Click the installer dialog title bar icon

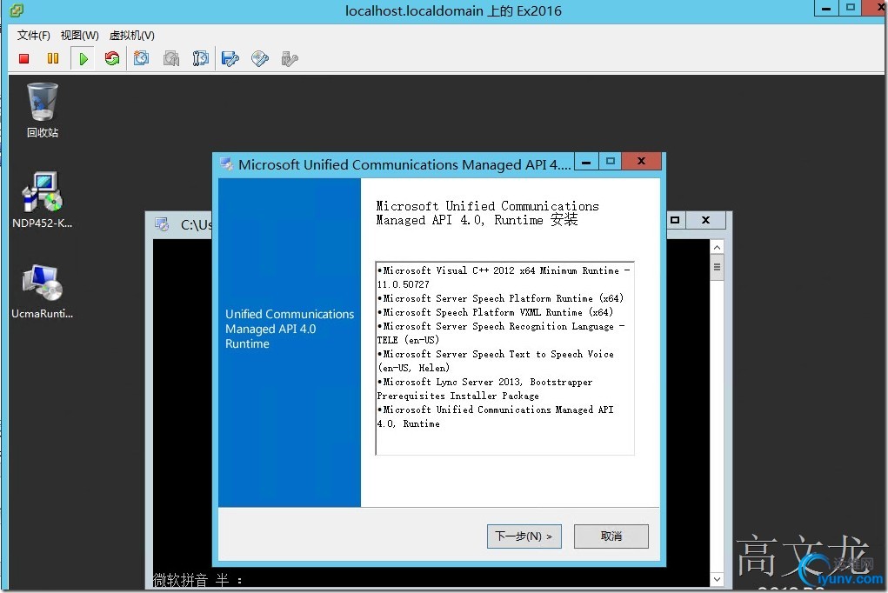click(x=226, y=164)
